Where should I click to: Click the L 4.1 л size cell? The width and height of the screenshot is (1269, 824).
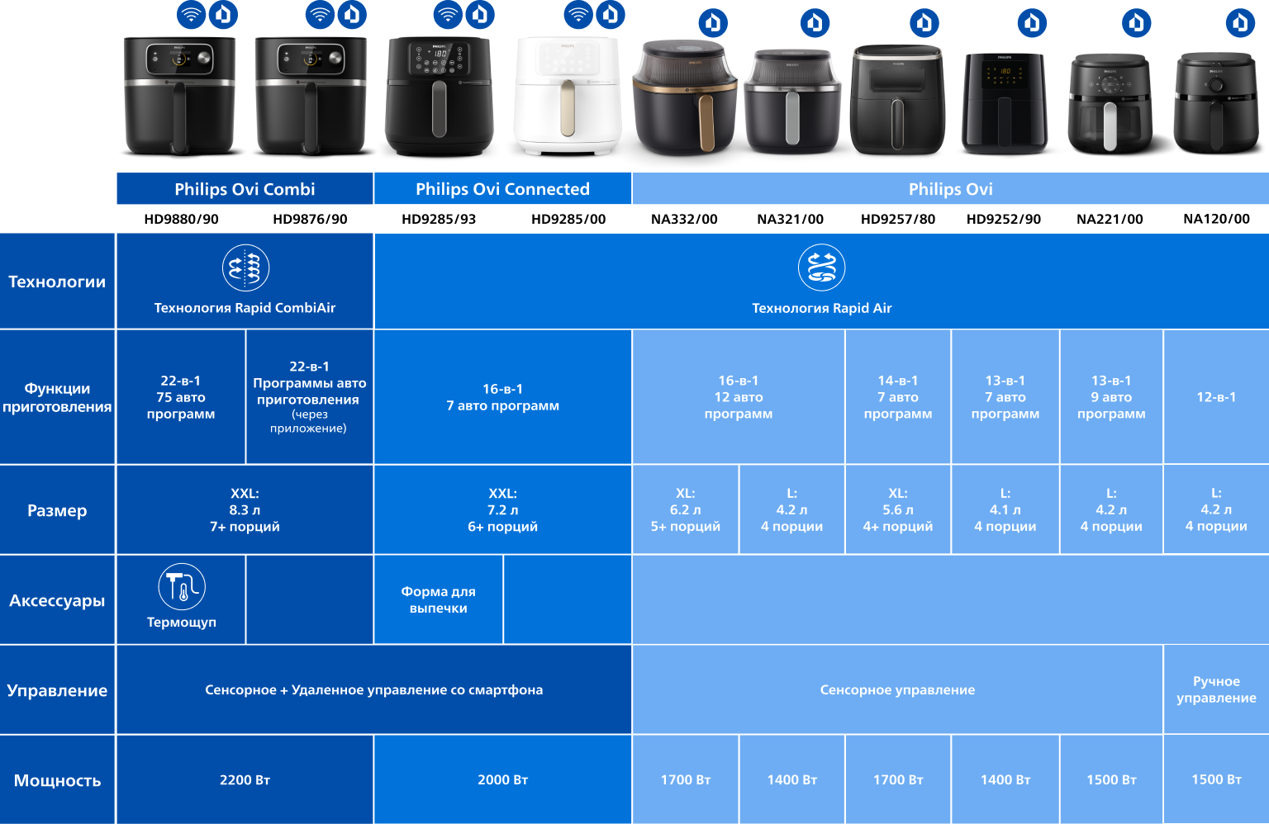[1005, 509]
